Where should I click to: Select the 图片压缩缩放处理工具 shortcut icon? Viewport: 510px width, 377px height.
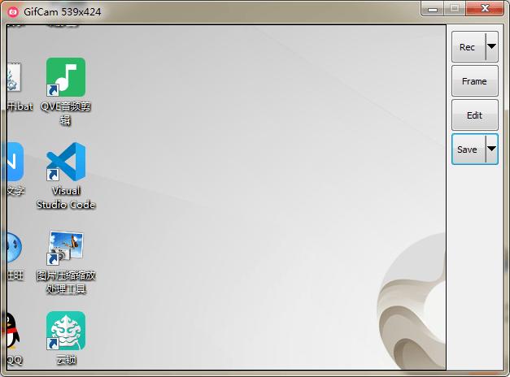[x=66, y=247]
